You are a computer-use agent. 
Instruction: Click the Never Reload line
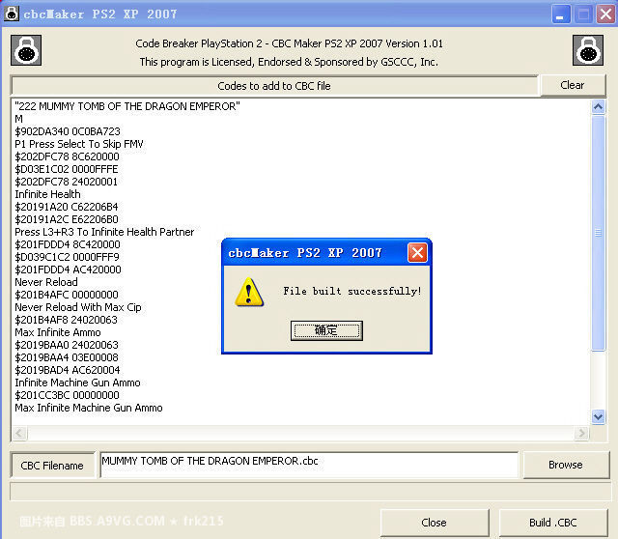[x=46, y=282]
